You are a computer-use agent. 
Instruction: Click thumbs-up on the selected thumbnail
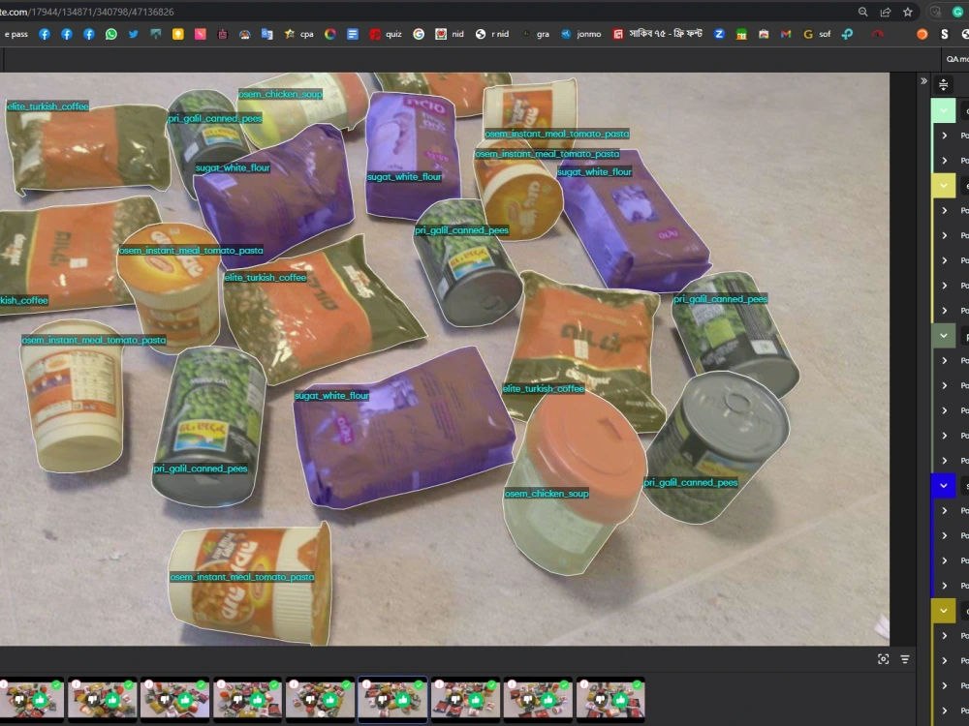[403, 700]
